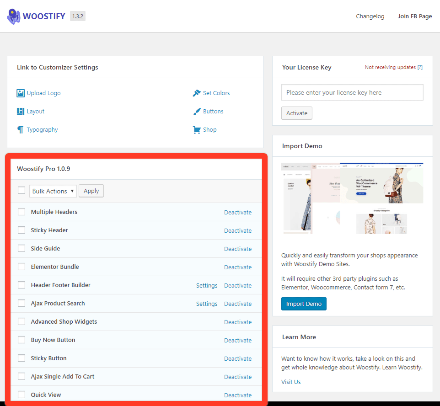
Task: Click the Set Colors pin icon
Action: (x=197, y=93)
